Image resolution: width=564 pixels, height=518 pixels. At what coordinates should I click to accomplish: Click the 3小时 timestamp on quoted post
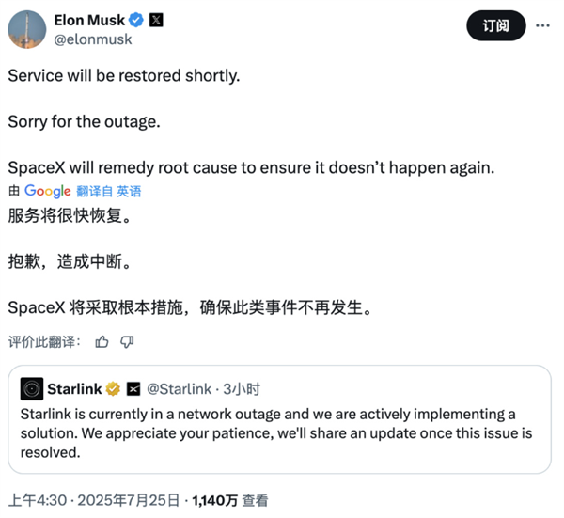coord(243,388)
